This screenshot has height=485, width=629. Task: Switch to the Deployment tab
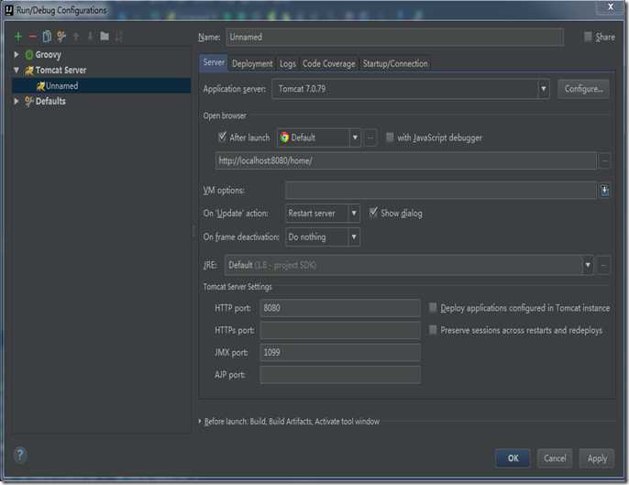tap(252, 64)
